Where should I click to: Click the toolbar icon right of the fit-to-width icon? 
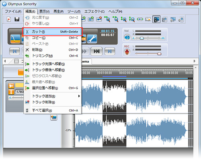[148, 19]
